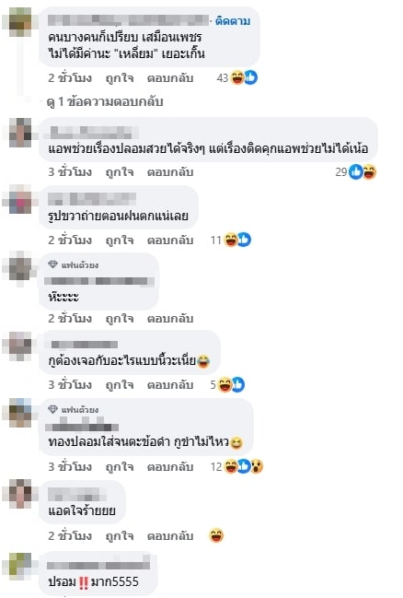View reactions on the 11-reaction comment
The height and width of the screenshot is (598, 403).
(237, 240)
